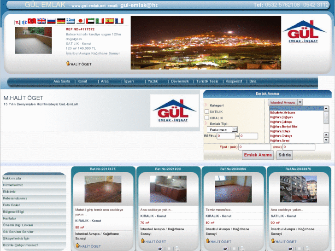The image size is (335, 251).
Task: Open Yazlık menu item
Action: point(153,82)
